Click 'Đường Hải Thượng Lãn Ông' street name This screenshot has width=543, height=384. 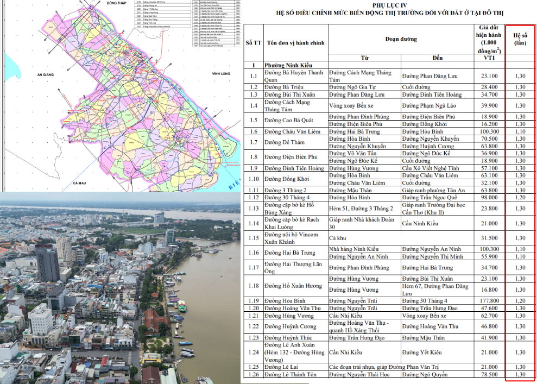(x=293, y=268)
